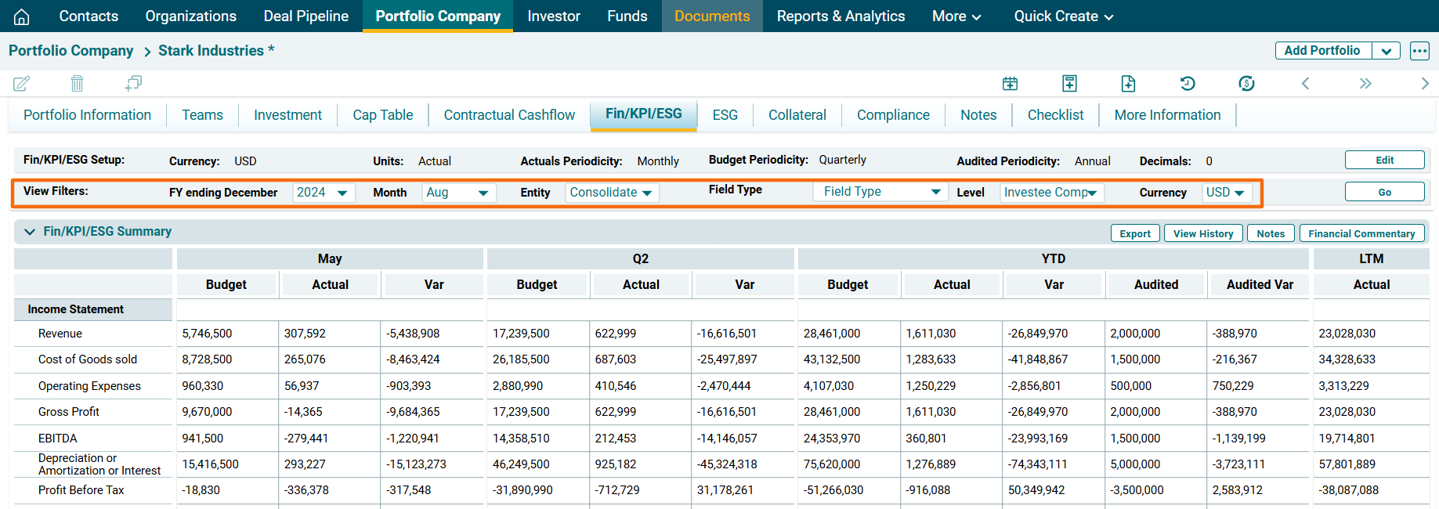Click the three-dots more options icon
This screenshot has height=509, width=1439.
click(1419, 51)
